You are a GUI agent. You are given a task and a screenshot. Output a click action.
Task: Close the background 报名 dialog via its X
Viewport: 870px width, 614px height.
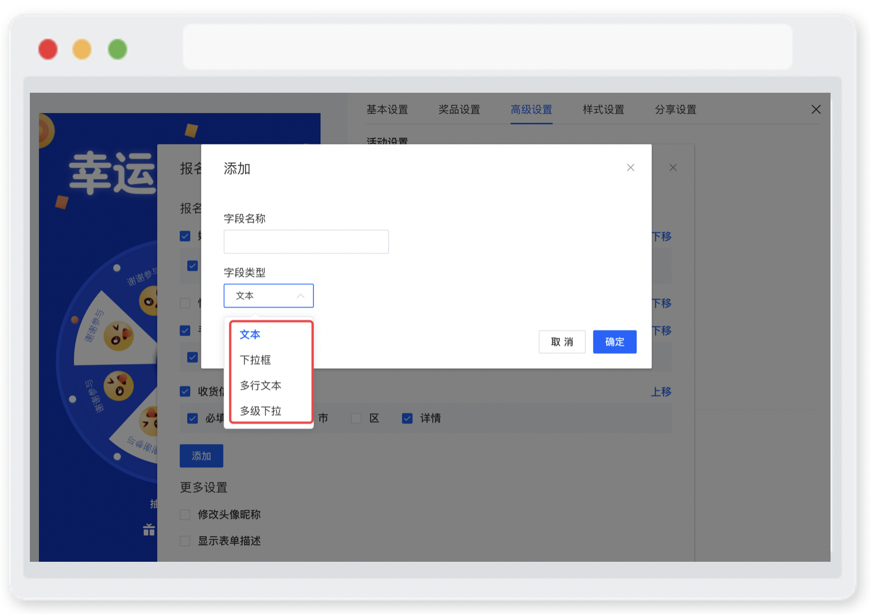click(673, 168)
